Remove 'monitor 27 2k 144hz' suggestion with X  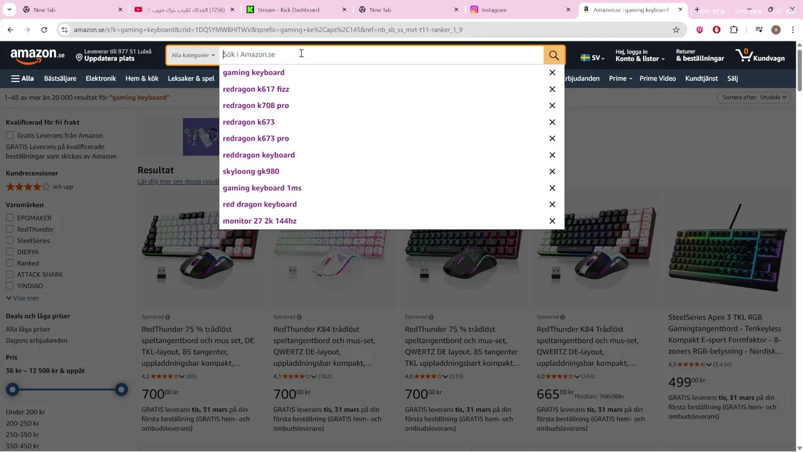(552, 221)
